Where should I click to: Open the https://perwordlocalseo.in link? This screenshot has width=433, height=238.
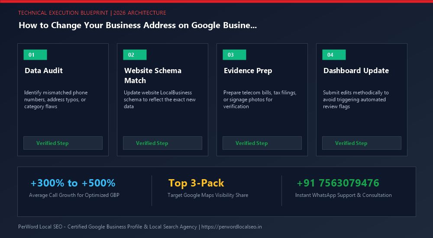pyautogui.click(x=231, y=227)
